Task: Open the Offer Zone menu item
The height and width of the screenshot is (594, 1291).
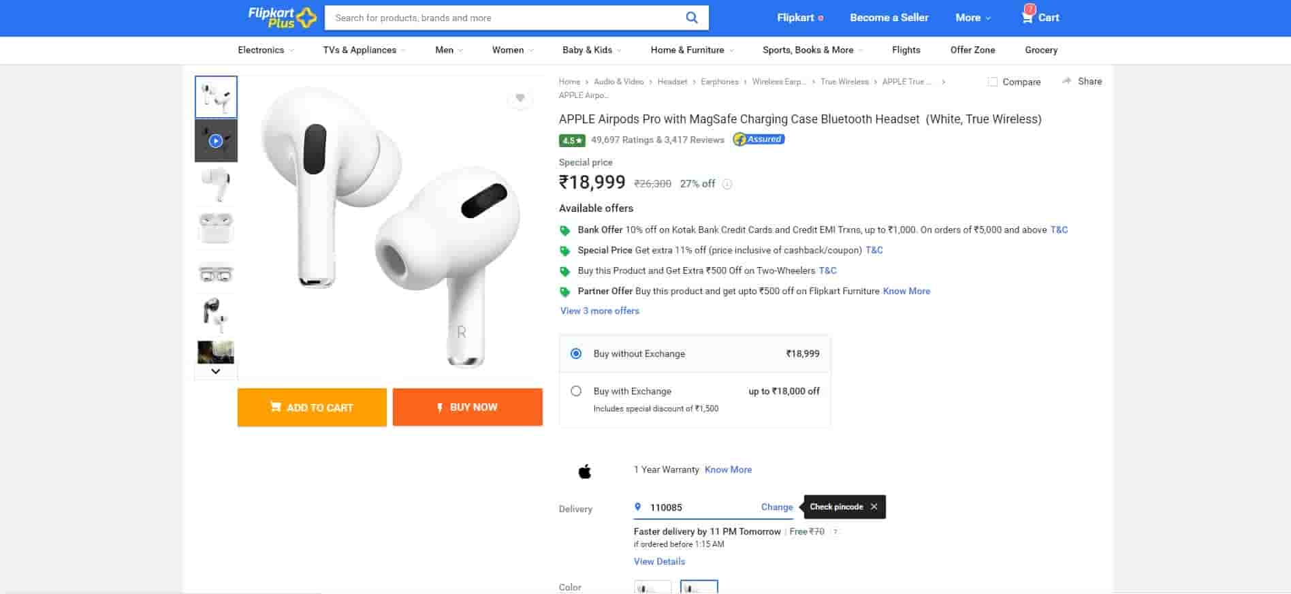Action: click(x=972, y=50)
